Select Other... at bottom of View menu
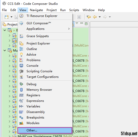 45,130
